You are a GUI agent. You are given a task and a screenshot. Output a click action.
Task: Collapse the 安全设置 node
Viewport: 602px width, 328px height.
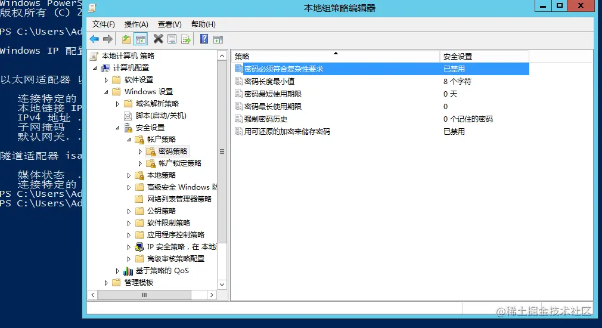[117, 128]
